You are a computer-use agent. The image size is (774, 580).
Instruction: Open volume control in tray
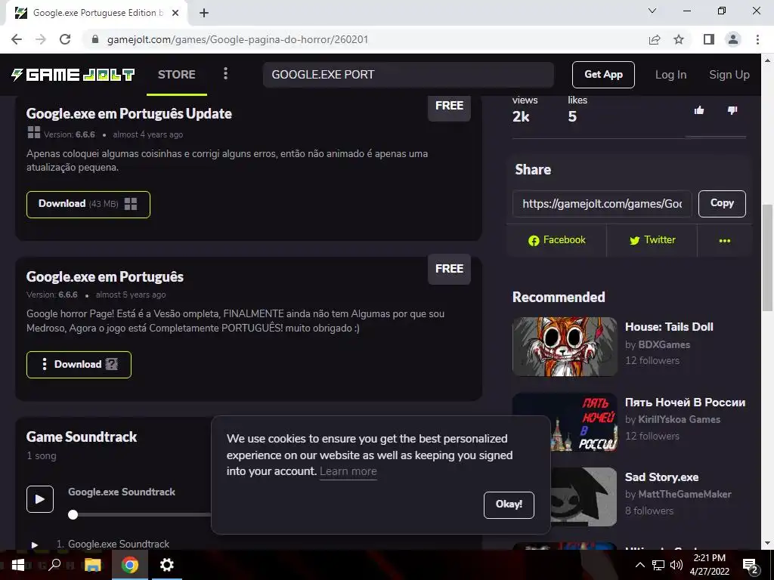point(676,565)
